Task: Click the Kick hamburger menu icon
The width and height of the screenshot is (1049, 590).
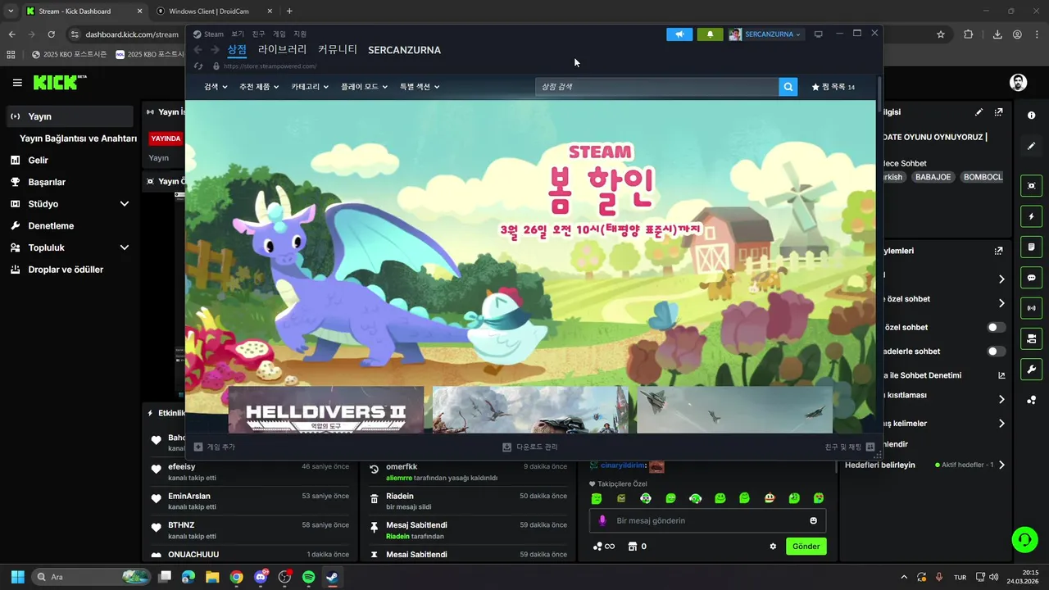Action: coord(17,83)
